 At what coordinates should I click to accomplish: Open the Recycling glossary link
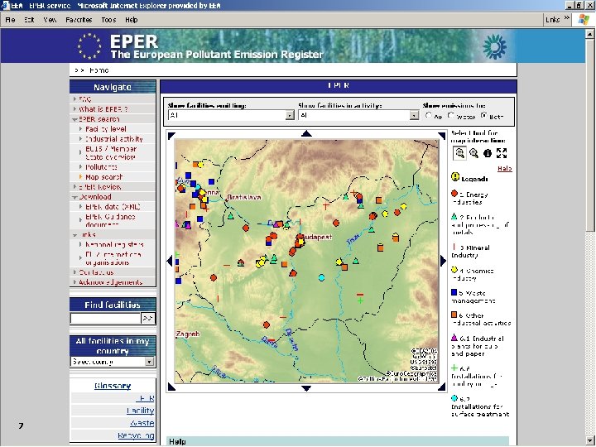136,435
